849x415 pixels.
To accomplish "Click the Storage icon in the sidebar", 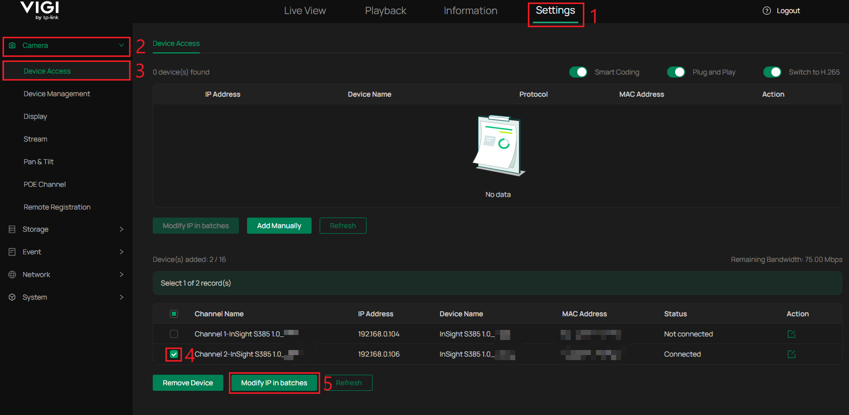I will (12, 229).
